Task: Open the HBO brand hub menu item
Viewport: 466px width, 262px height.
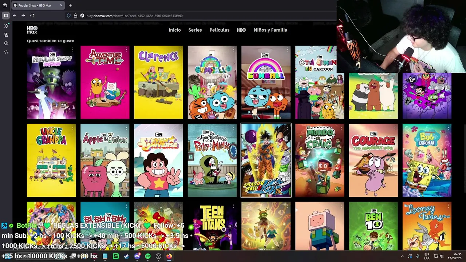Action: (241, 30)
